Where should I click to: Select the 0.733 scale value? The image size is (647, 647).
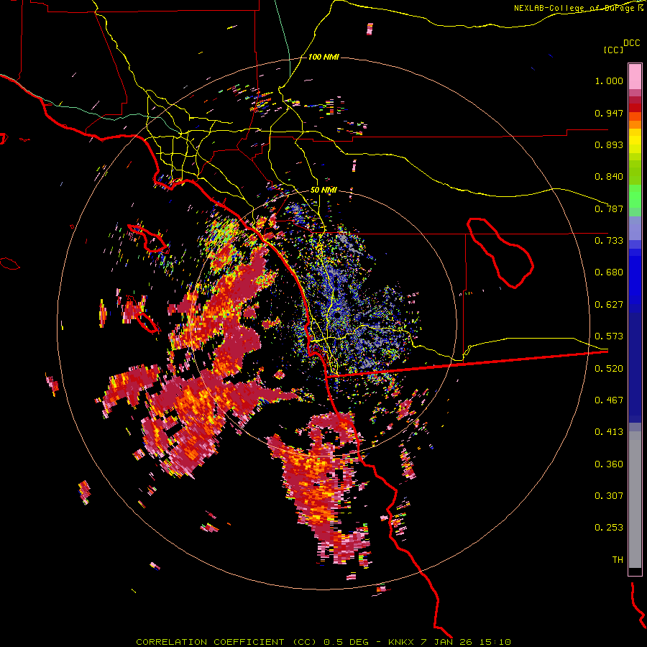(609, 241)
